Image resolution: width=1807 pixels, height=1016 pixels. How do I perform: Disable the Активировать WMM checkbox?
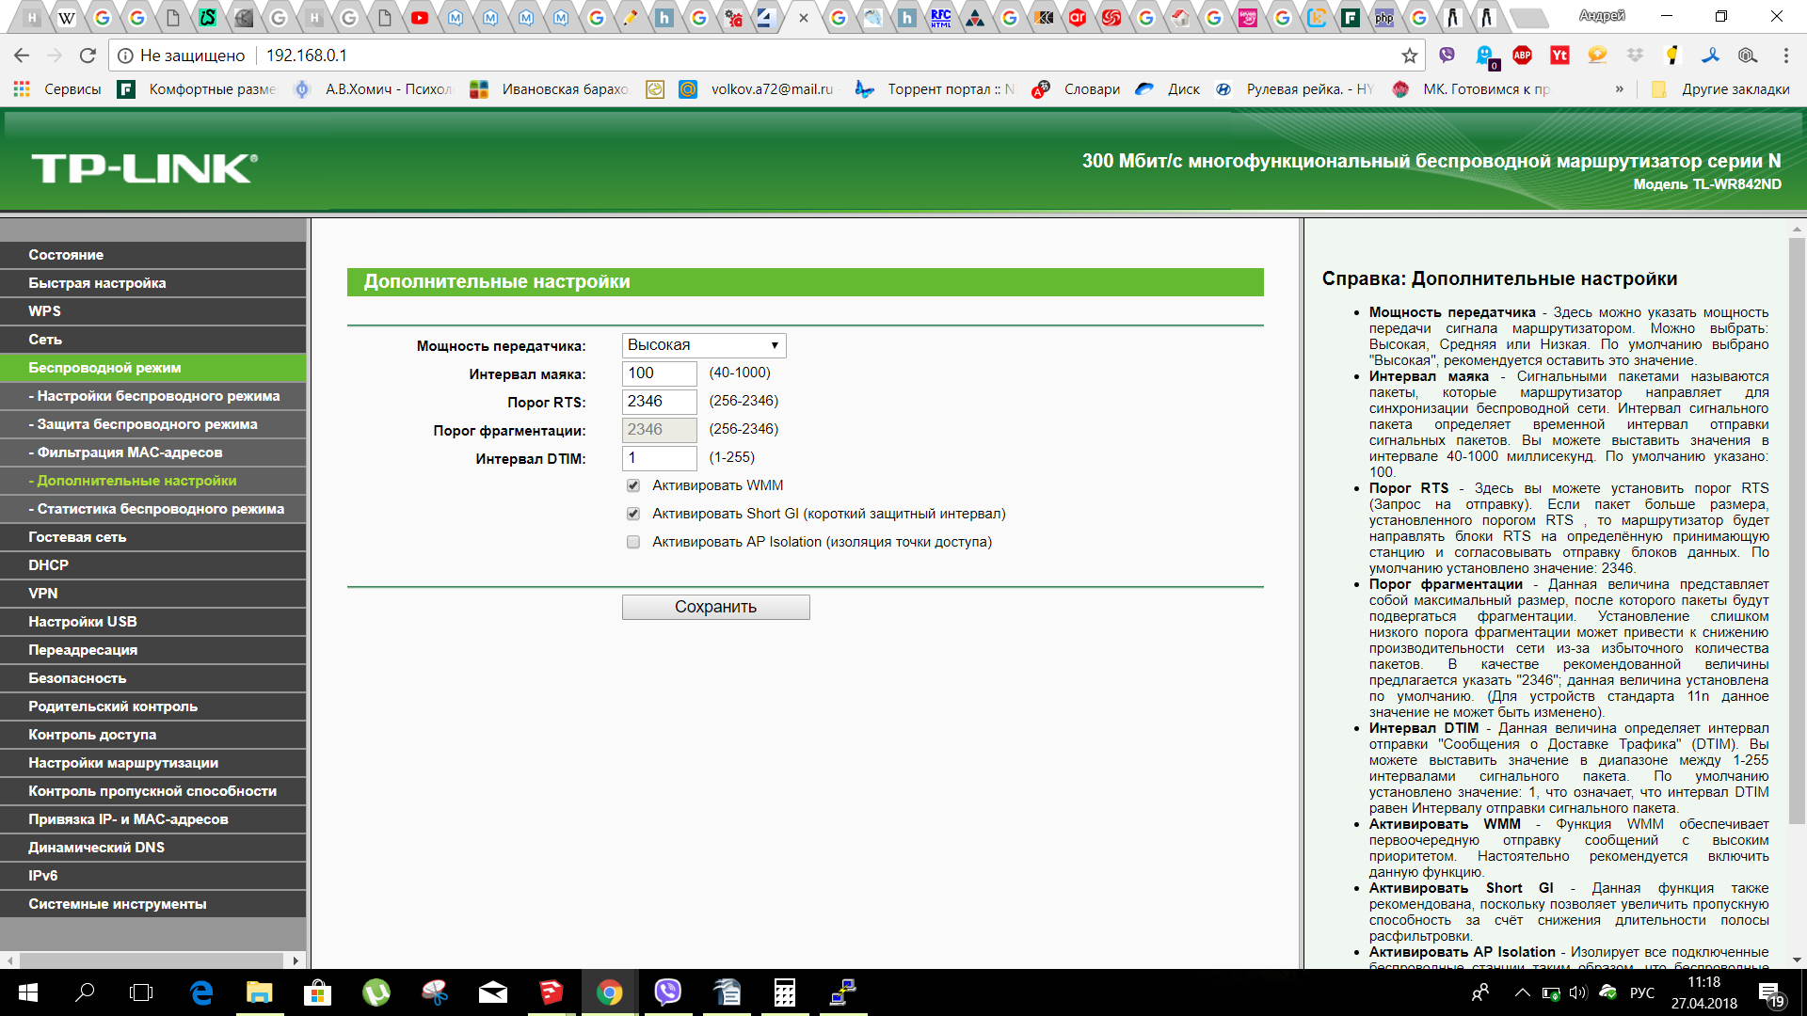(633, 485)
